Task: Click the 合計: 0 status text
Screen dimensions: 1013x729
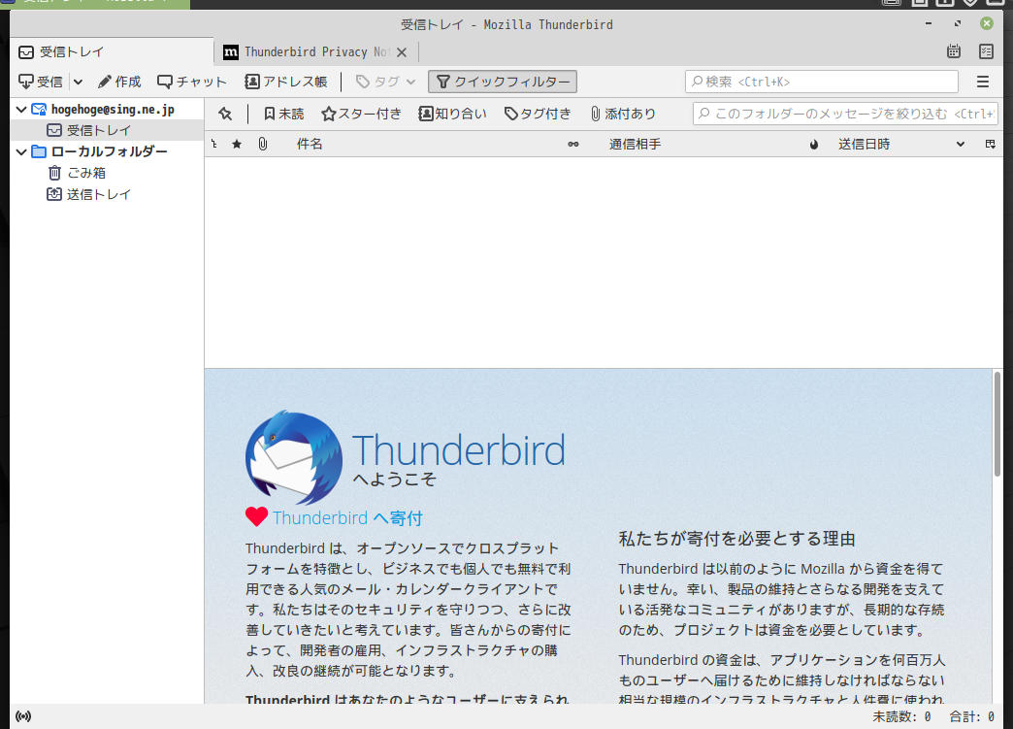Action: 971,716
